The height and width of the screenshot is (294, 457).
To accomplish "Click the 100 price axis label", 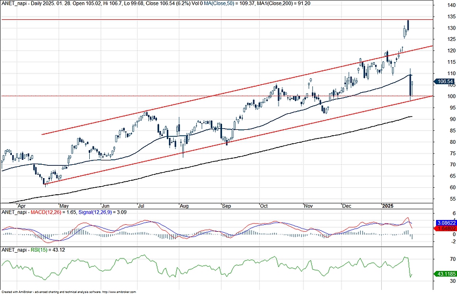I will [452, 96].
